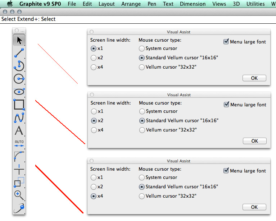Open the Dimension menu
The height and width of the screenshot is (221, 276).
point(193,4)
